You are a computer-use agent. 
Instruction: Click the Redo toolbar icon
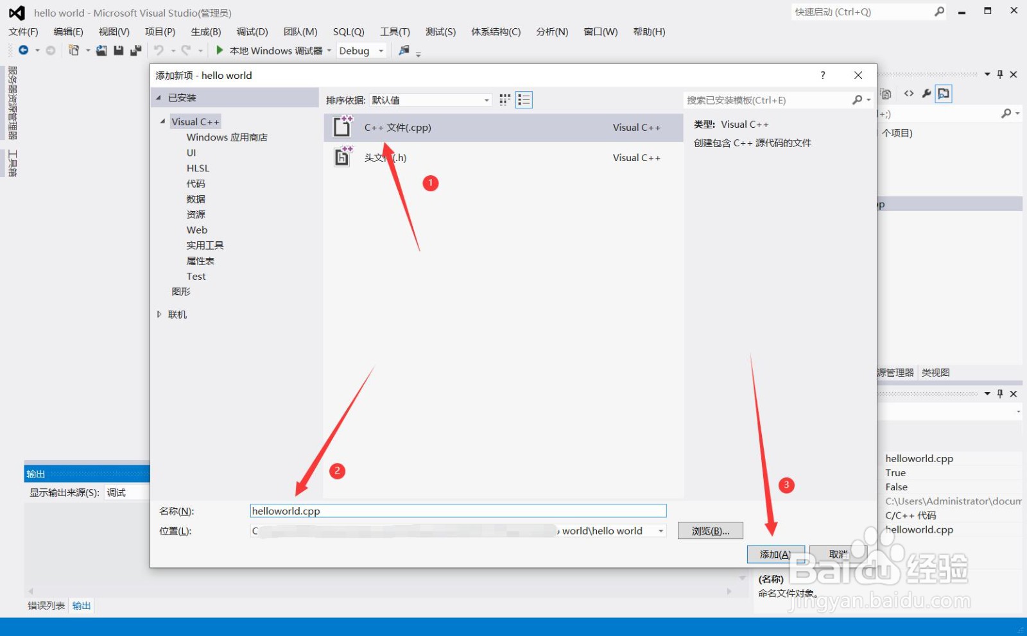tap(186, 50)
